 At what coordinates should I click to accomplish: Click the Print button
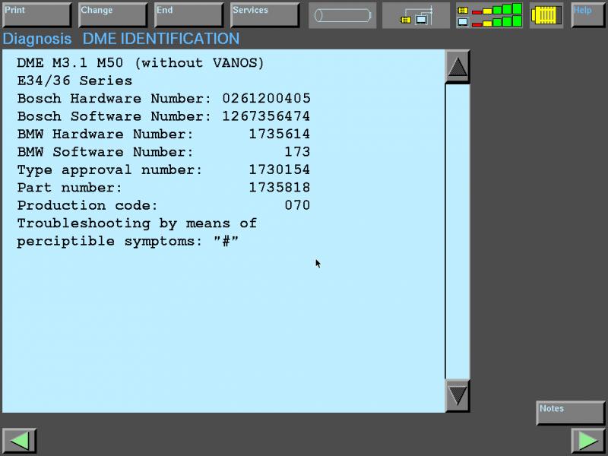36,15
